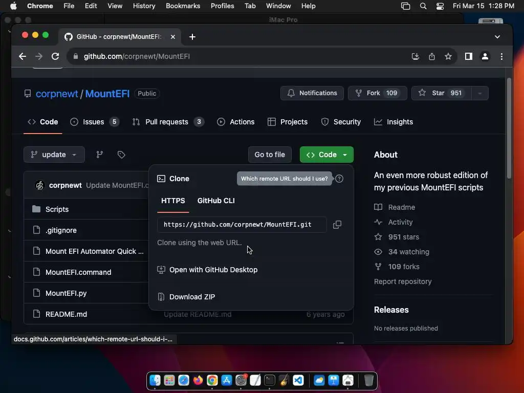Click Report repository link
The image size is (524, 393).
click(403, 282)
